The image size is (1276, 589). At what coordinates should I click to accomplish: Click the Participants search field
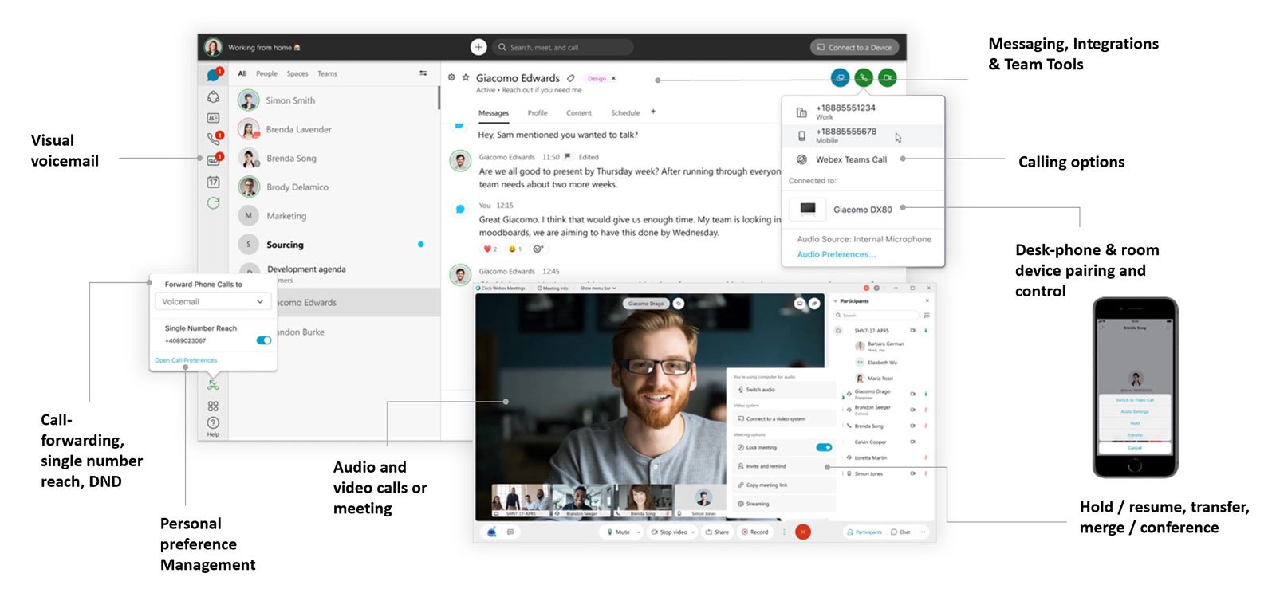(x=876, y=315)
